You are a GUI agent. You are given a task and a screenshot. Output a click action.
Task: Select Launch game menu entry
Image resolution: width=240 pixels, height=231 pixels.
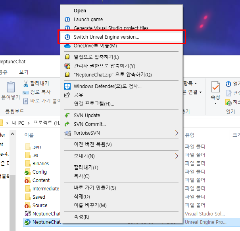[88, 20]
